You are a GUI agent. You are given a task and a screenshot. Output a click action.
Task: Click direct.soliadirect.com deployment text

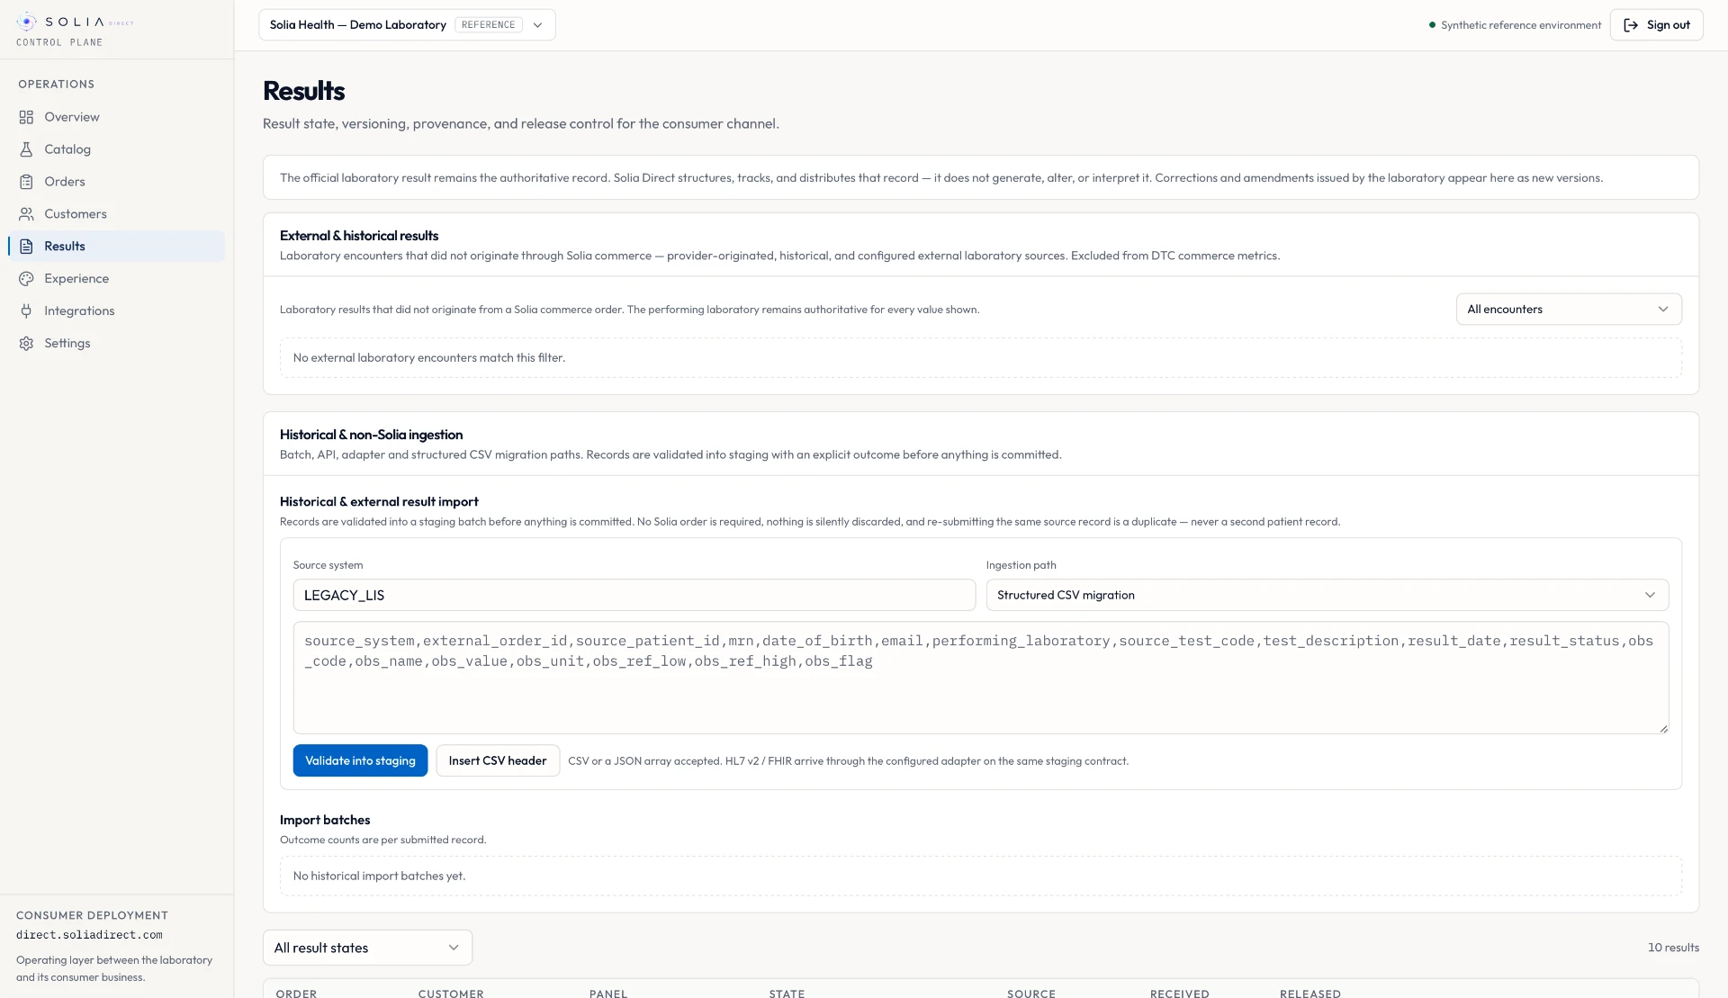coord(89,935)
